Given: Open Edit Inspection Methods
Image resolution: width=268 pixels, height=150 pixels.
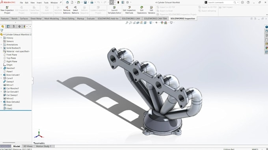Looking at the screenshot, I should point(129,10).
